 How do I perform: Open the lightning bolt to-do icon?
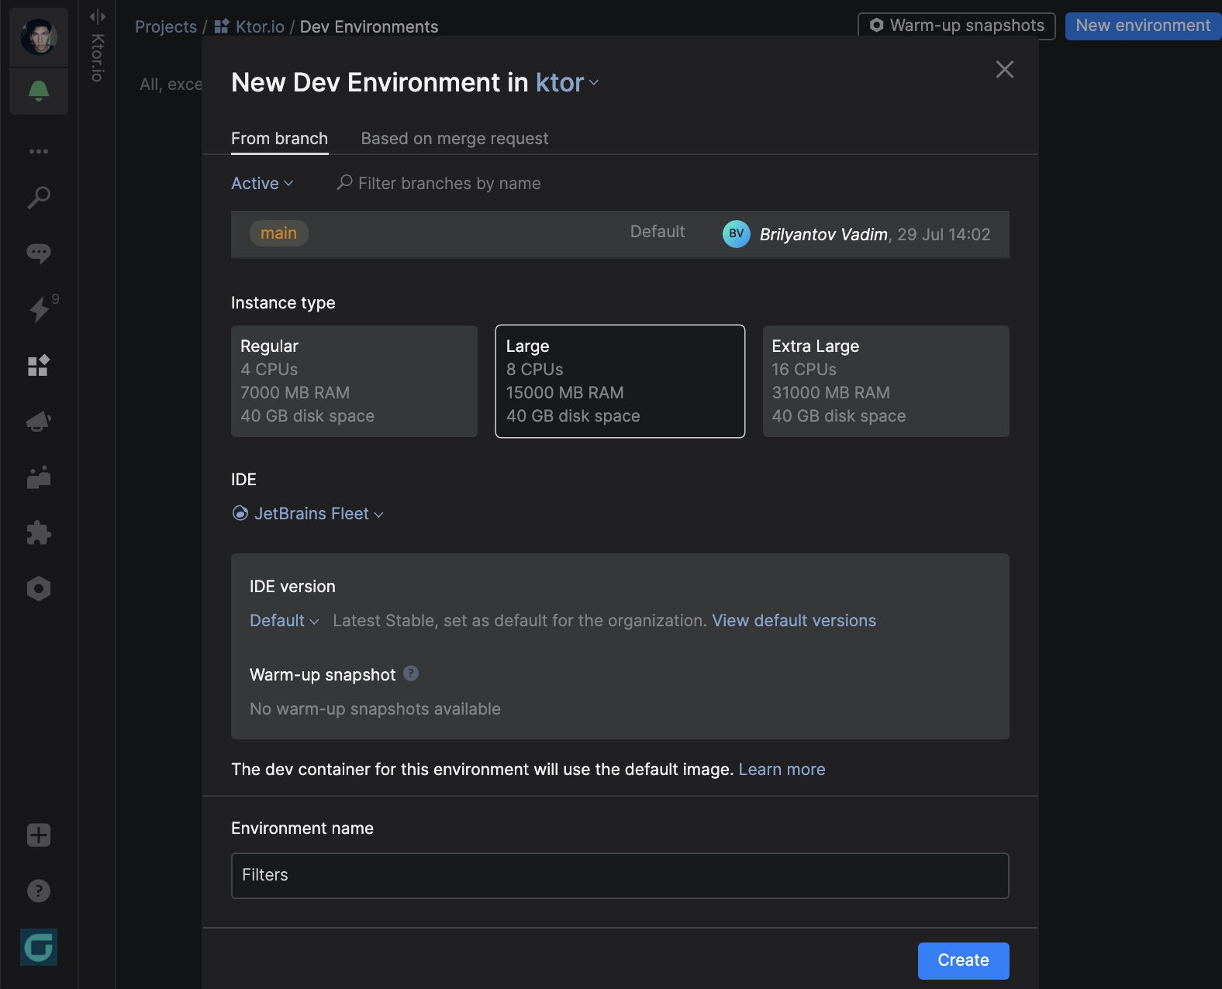pos(39,309)
